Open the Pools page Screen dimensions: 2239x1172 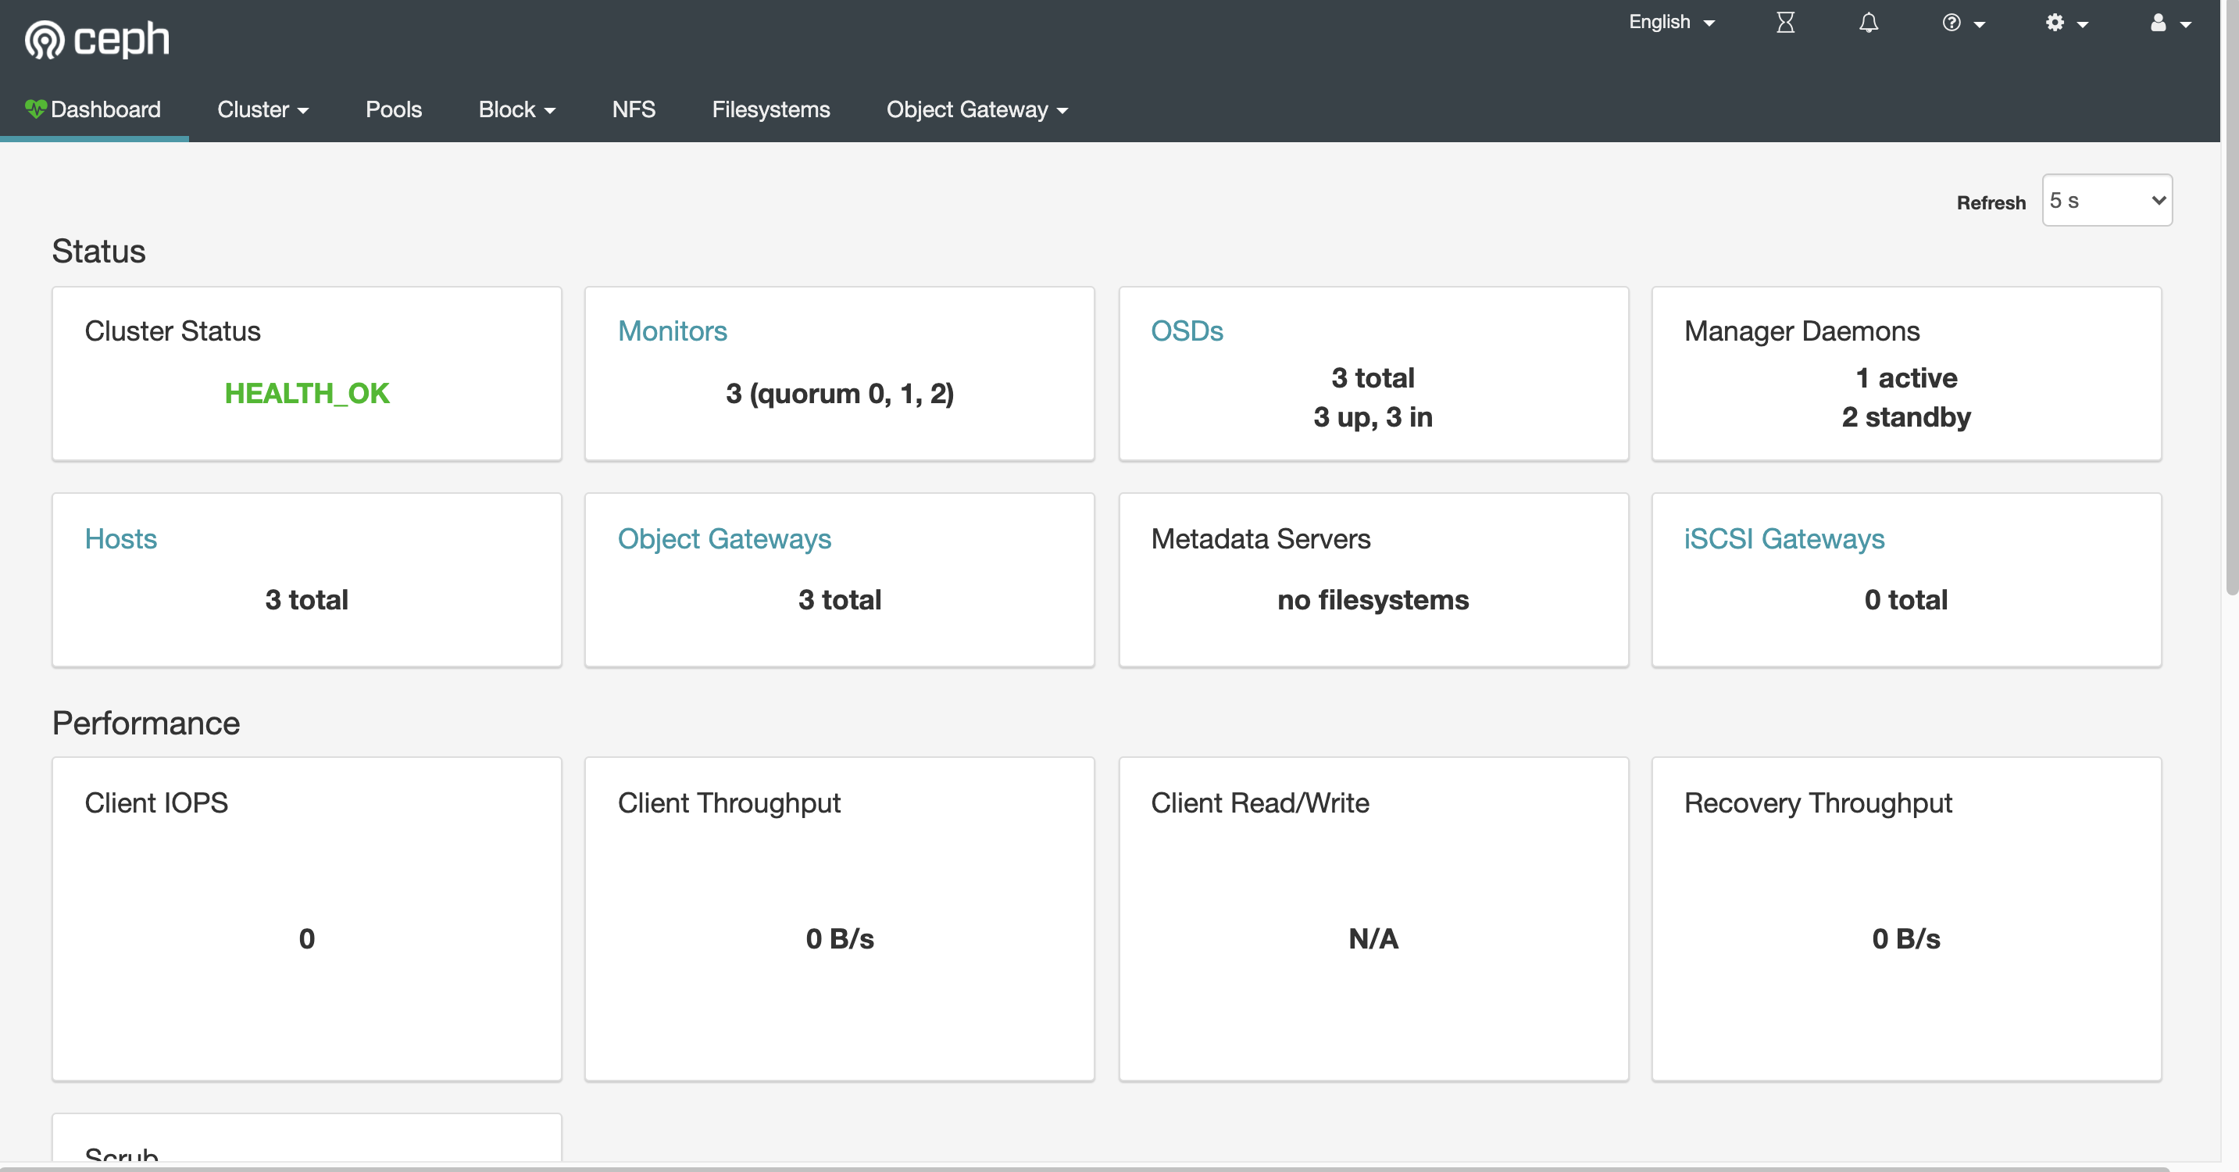pos(394,109)
